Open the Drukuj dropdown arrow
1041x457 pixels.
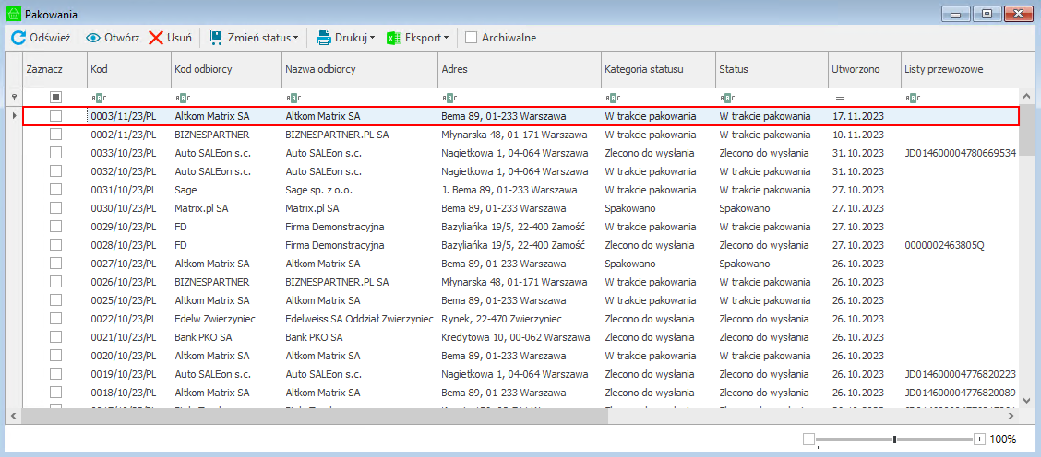372,38
